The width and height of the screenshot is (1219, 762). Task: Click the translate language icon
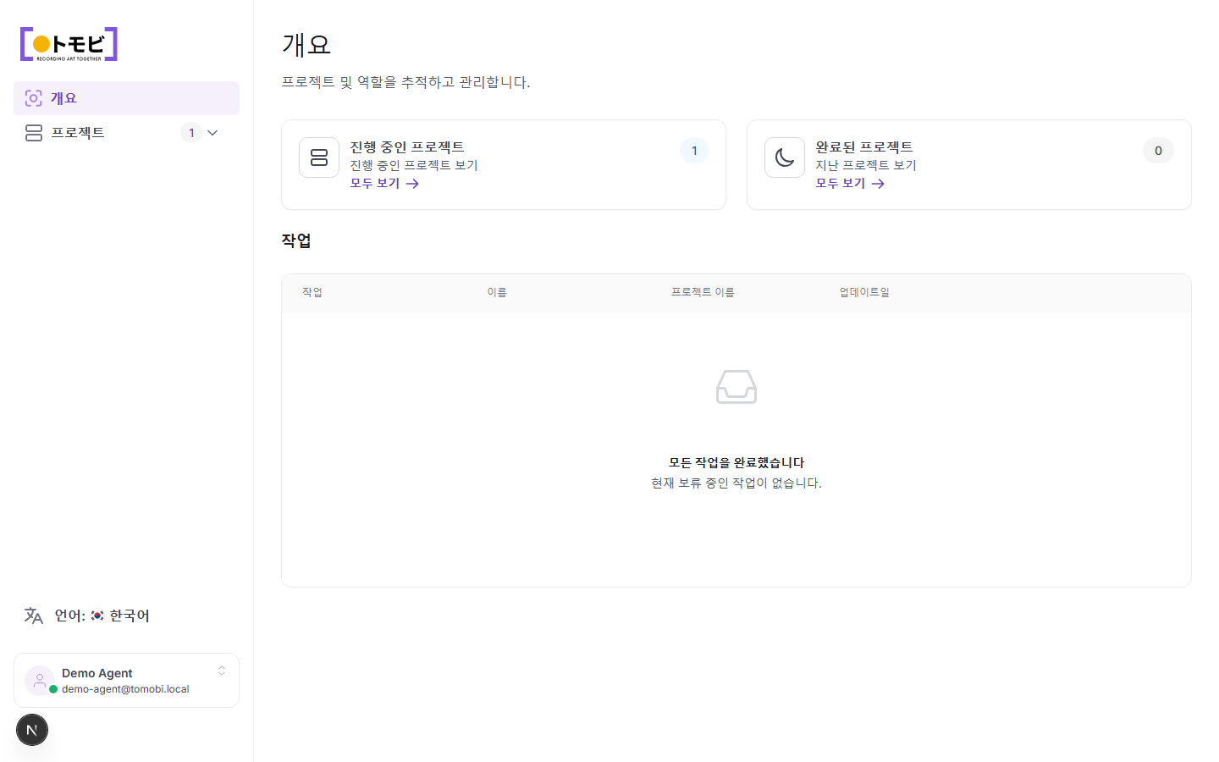[x=34, y=616]
